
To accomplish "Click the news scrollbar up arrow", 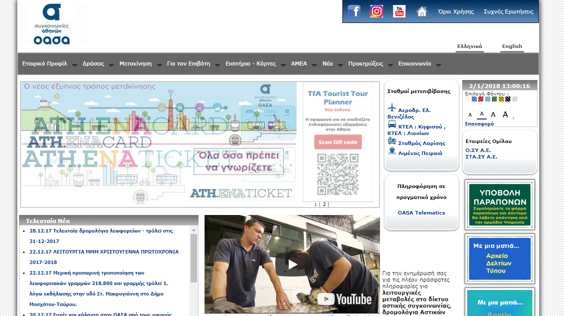I will click(194, 230).
